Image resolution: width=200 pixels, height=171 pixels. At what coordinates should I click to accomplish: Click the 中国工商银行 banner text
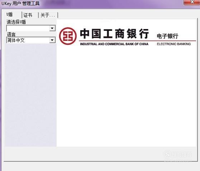(x=114, y=34)
